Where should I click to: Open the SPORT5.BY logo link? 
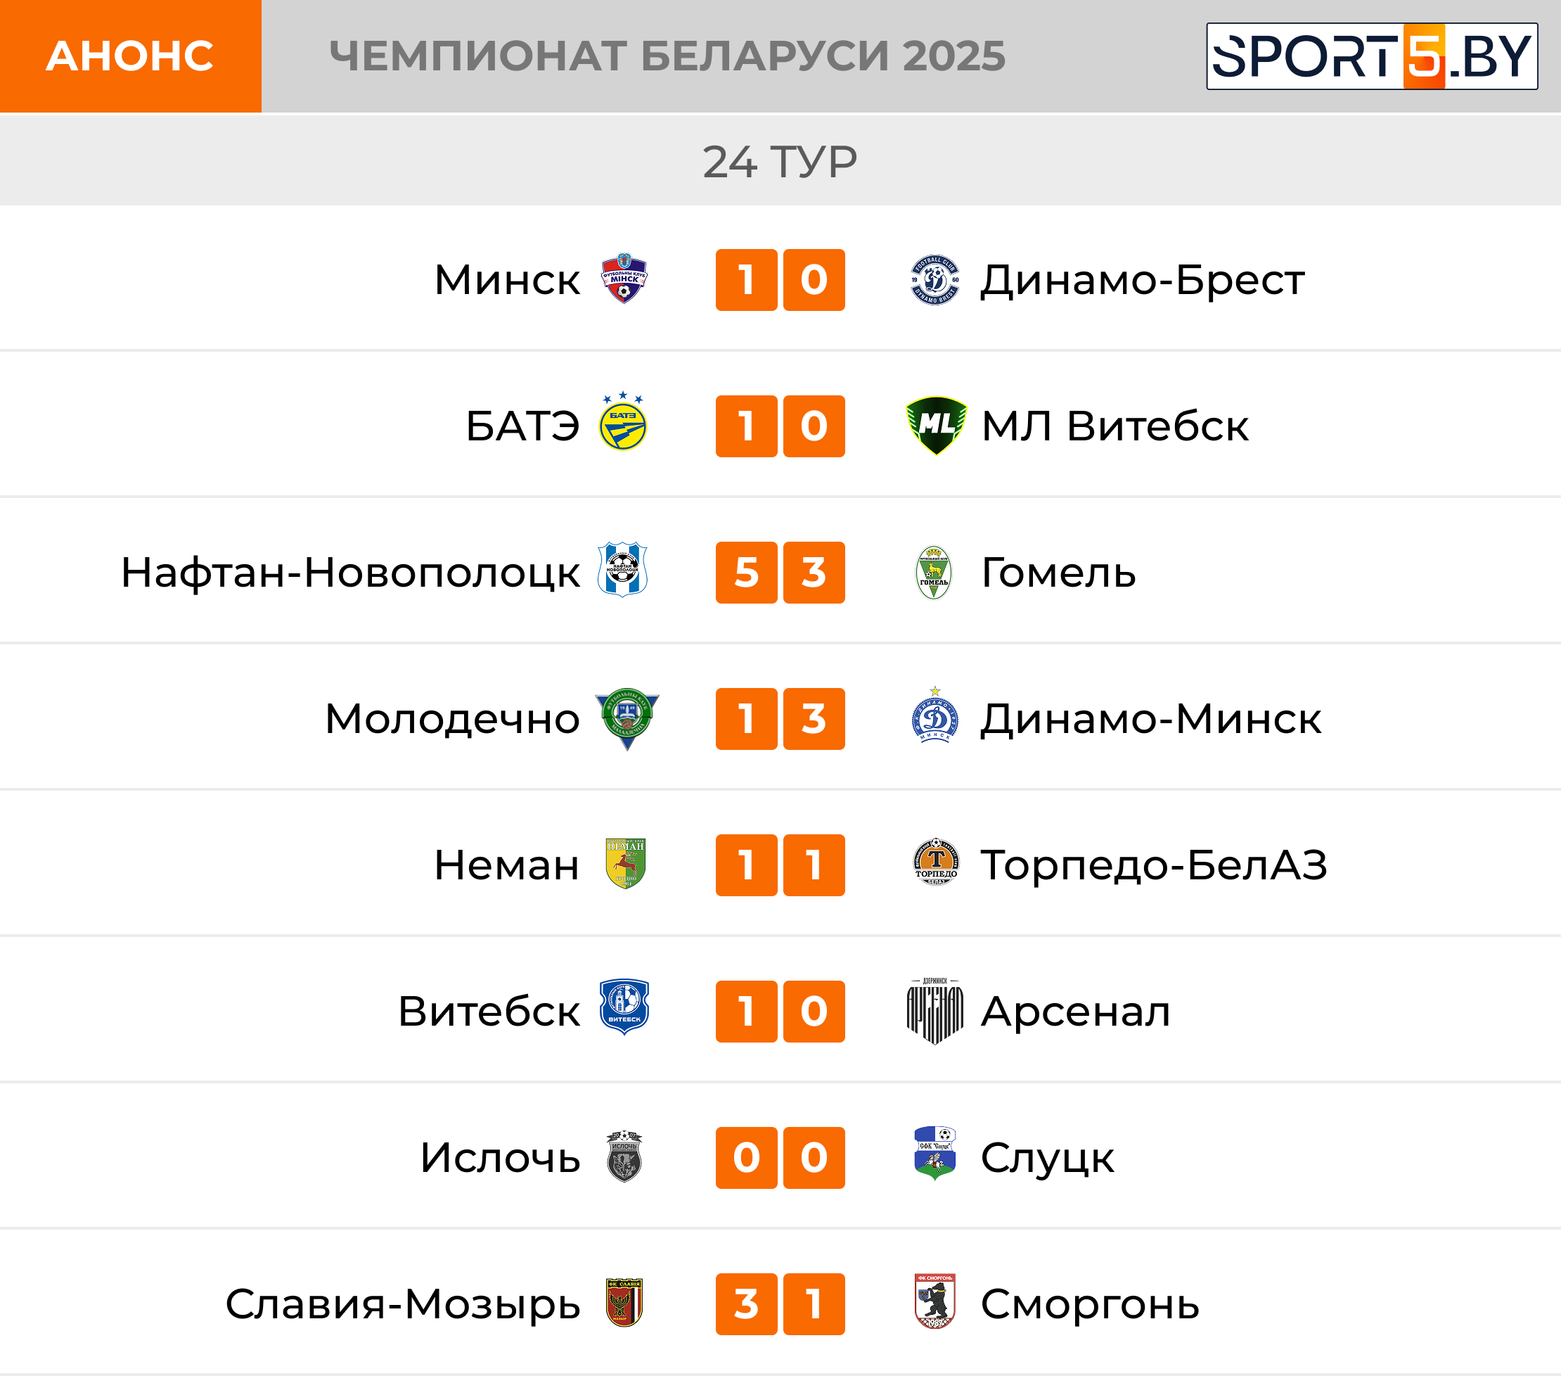1372,56
